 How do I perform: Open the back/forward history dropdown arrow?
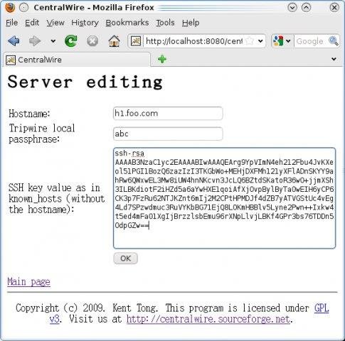tap(53, 41)
